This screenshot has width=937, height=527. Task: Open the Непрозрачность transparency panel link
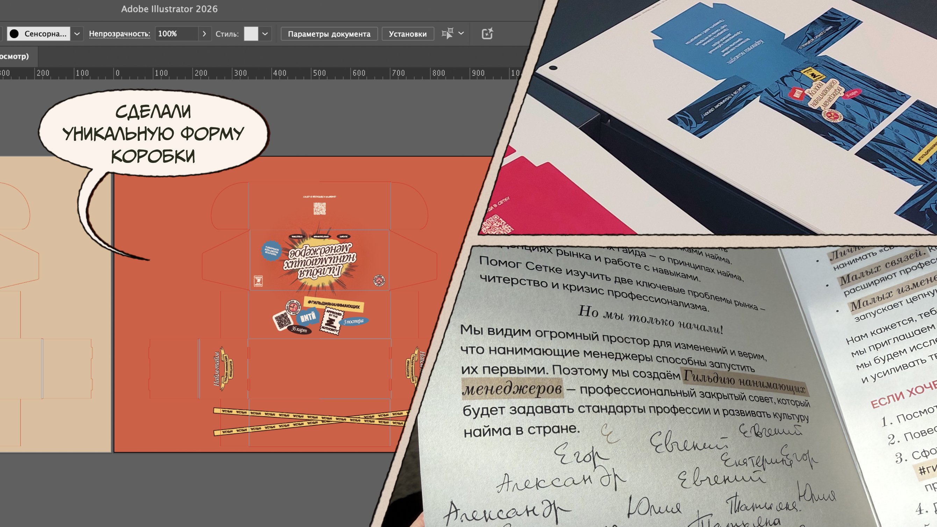tap(119, 34)
